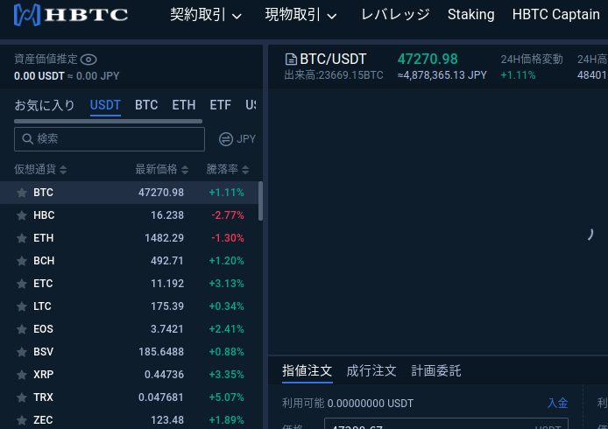Click the HBTC logo icon
608x429 pixels.
coord(27,15)
